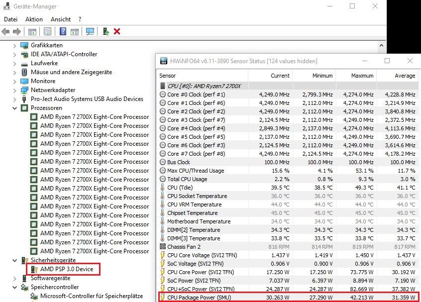Click the USB icon of Pro-Ject Audio Systems

[24, 99]
